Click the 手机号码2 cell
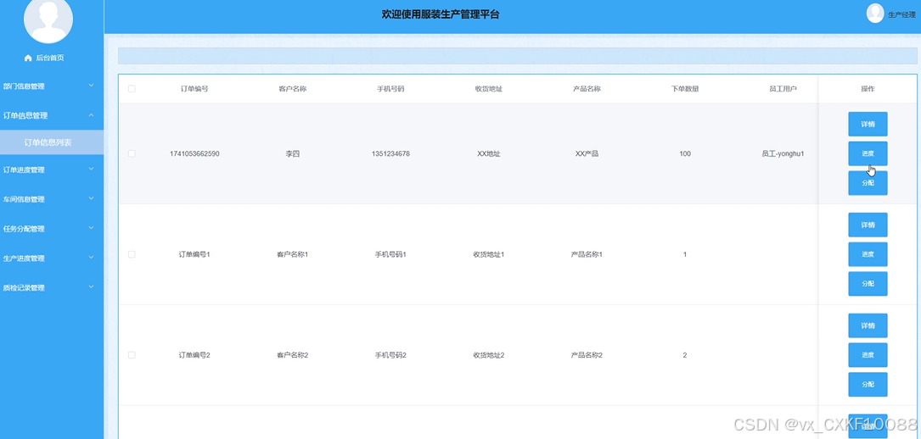The height and width of the screenshot is (439, 921). pos(390,355)
